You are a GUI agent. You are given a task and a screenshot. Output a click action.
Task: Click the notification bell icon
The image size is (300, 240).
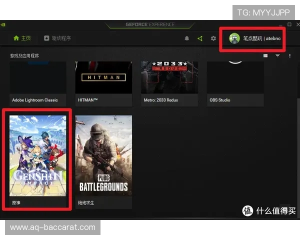click(x=187, y=38)
